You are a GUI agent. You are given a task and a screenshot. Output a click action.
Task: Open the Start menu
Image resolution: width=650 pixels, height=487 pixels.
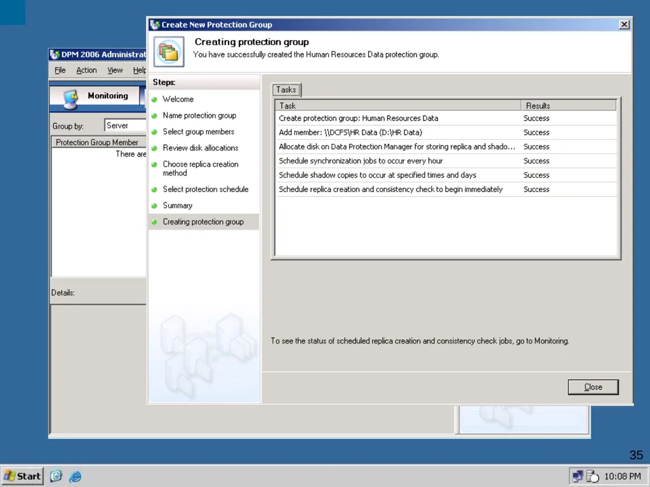(x=22, y=476)
